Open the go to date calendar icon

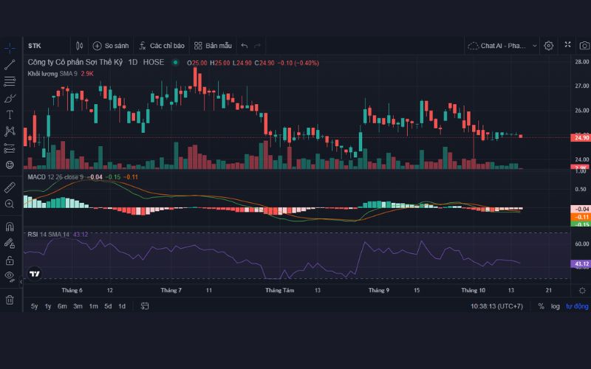pyautogui.click(x=145, y=306)
